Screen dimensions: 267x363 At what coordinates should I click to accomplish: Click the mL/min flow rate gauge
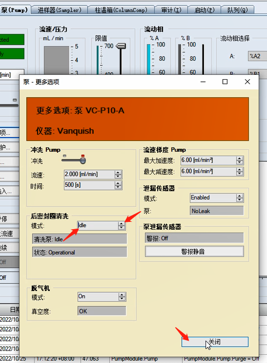pyautogui.click(x=56, y=60)
